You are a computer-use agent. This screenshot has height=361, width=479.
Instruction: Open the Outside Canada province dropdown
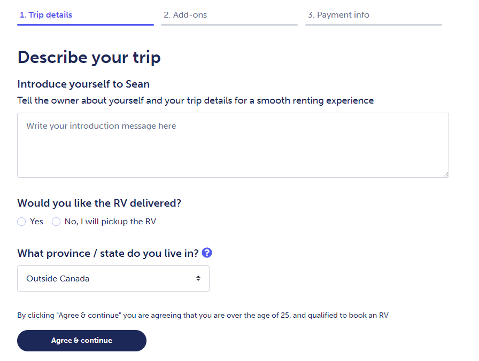click(113, 278)
